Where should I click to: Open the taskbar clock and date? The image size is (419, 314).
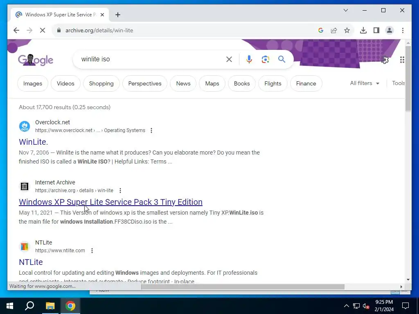pyautogui.click(x=384, y=306)
